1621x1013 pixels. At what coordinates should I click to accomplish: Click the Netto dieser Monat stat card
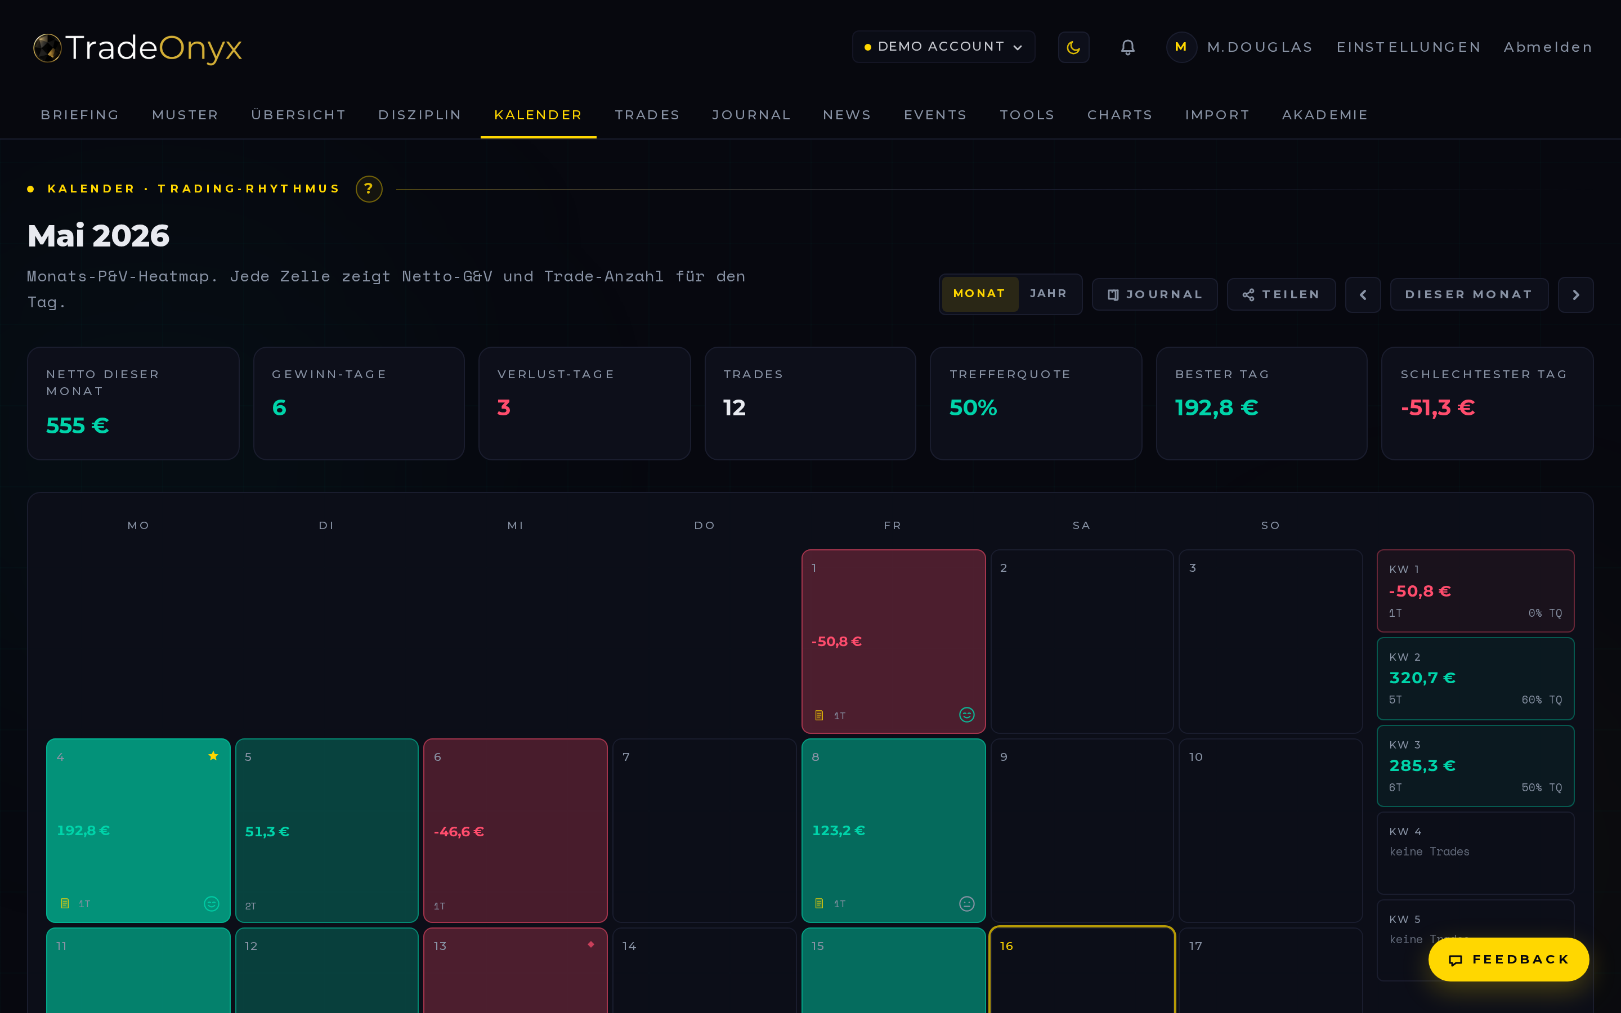coord(133,404)
